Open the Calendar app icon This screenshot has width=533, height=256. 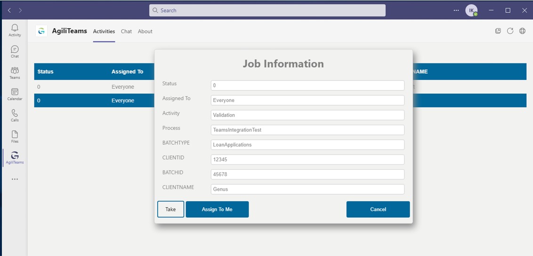[15, 94]
